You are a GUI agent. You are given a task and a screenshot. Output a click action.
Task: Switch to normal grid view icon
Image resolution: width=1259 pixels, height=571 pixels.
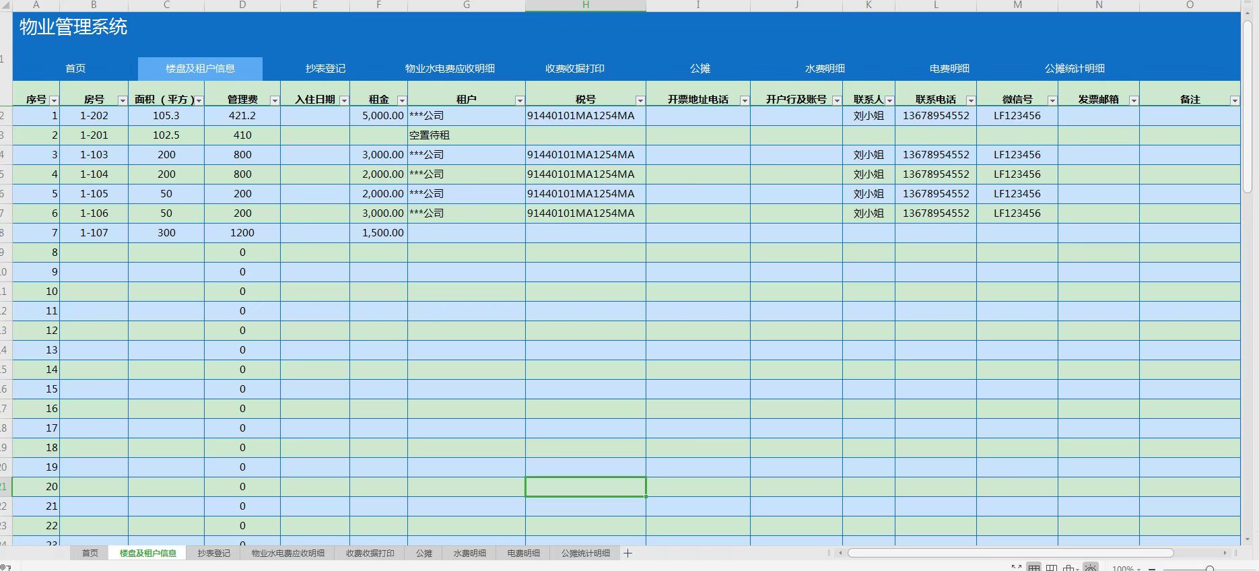[1033, 568]
